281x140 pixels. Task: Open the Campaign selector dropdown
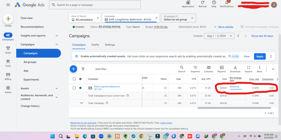[x=131, y=18]
